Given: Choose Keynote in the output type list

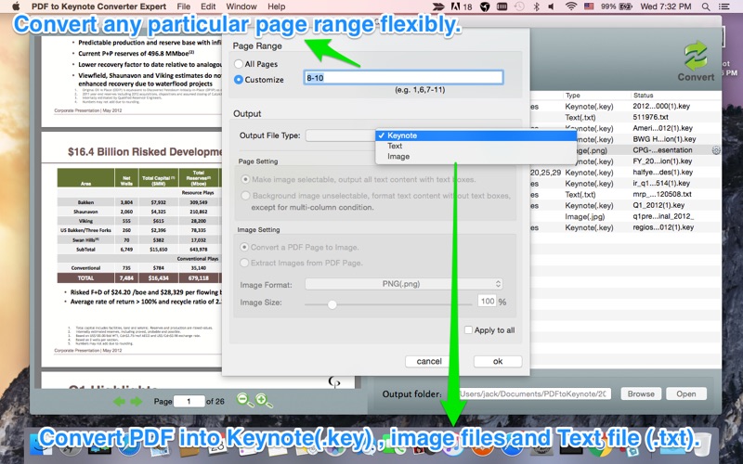Looking at the screenshot, I should pos(476,135).
